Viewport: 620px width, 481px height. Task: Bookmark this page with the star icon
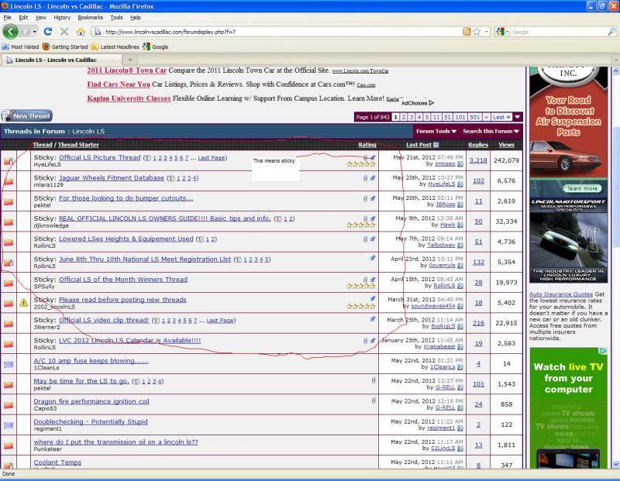477,32
